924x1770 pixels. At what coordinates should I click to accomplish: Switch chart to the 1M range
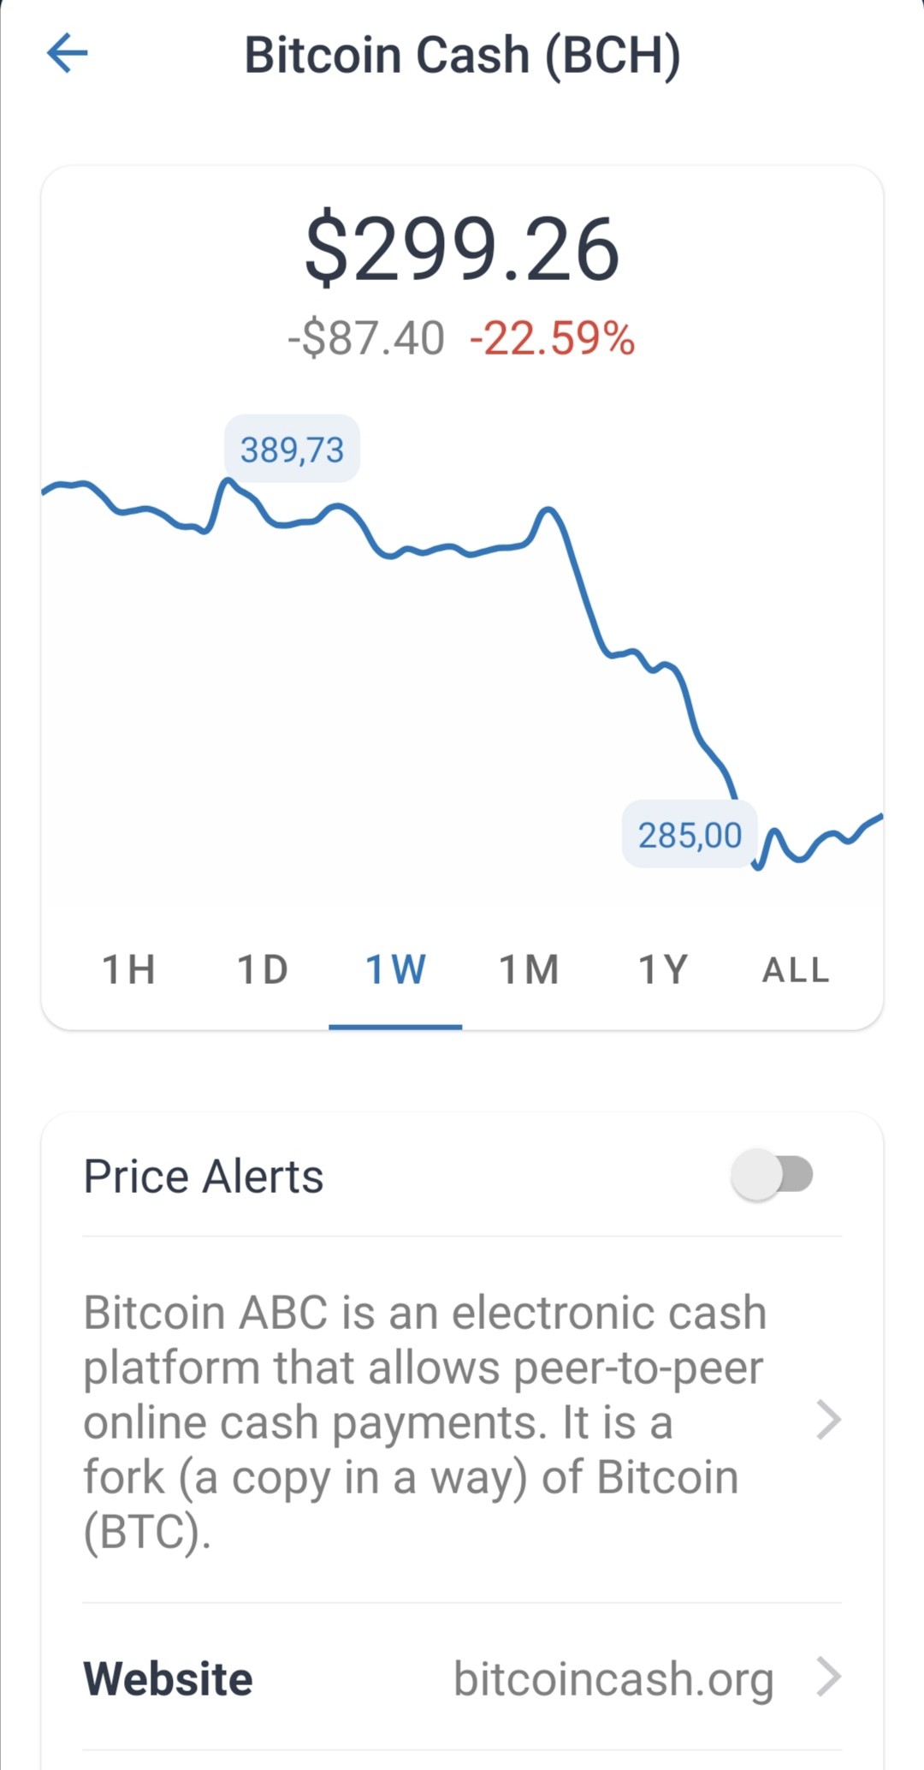(x=529, y=970)
